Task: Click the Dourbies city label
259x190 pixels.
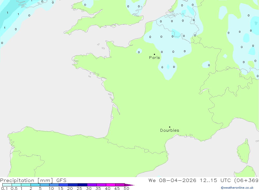Action: [x=170, y=130]
